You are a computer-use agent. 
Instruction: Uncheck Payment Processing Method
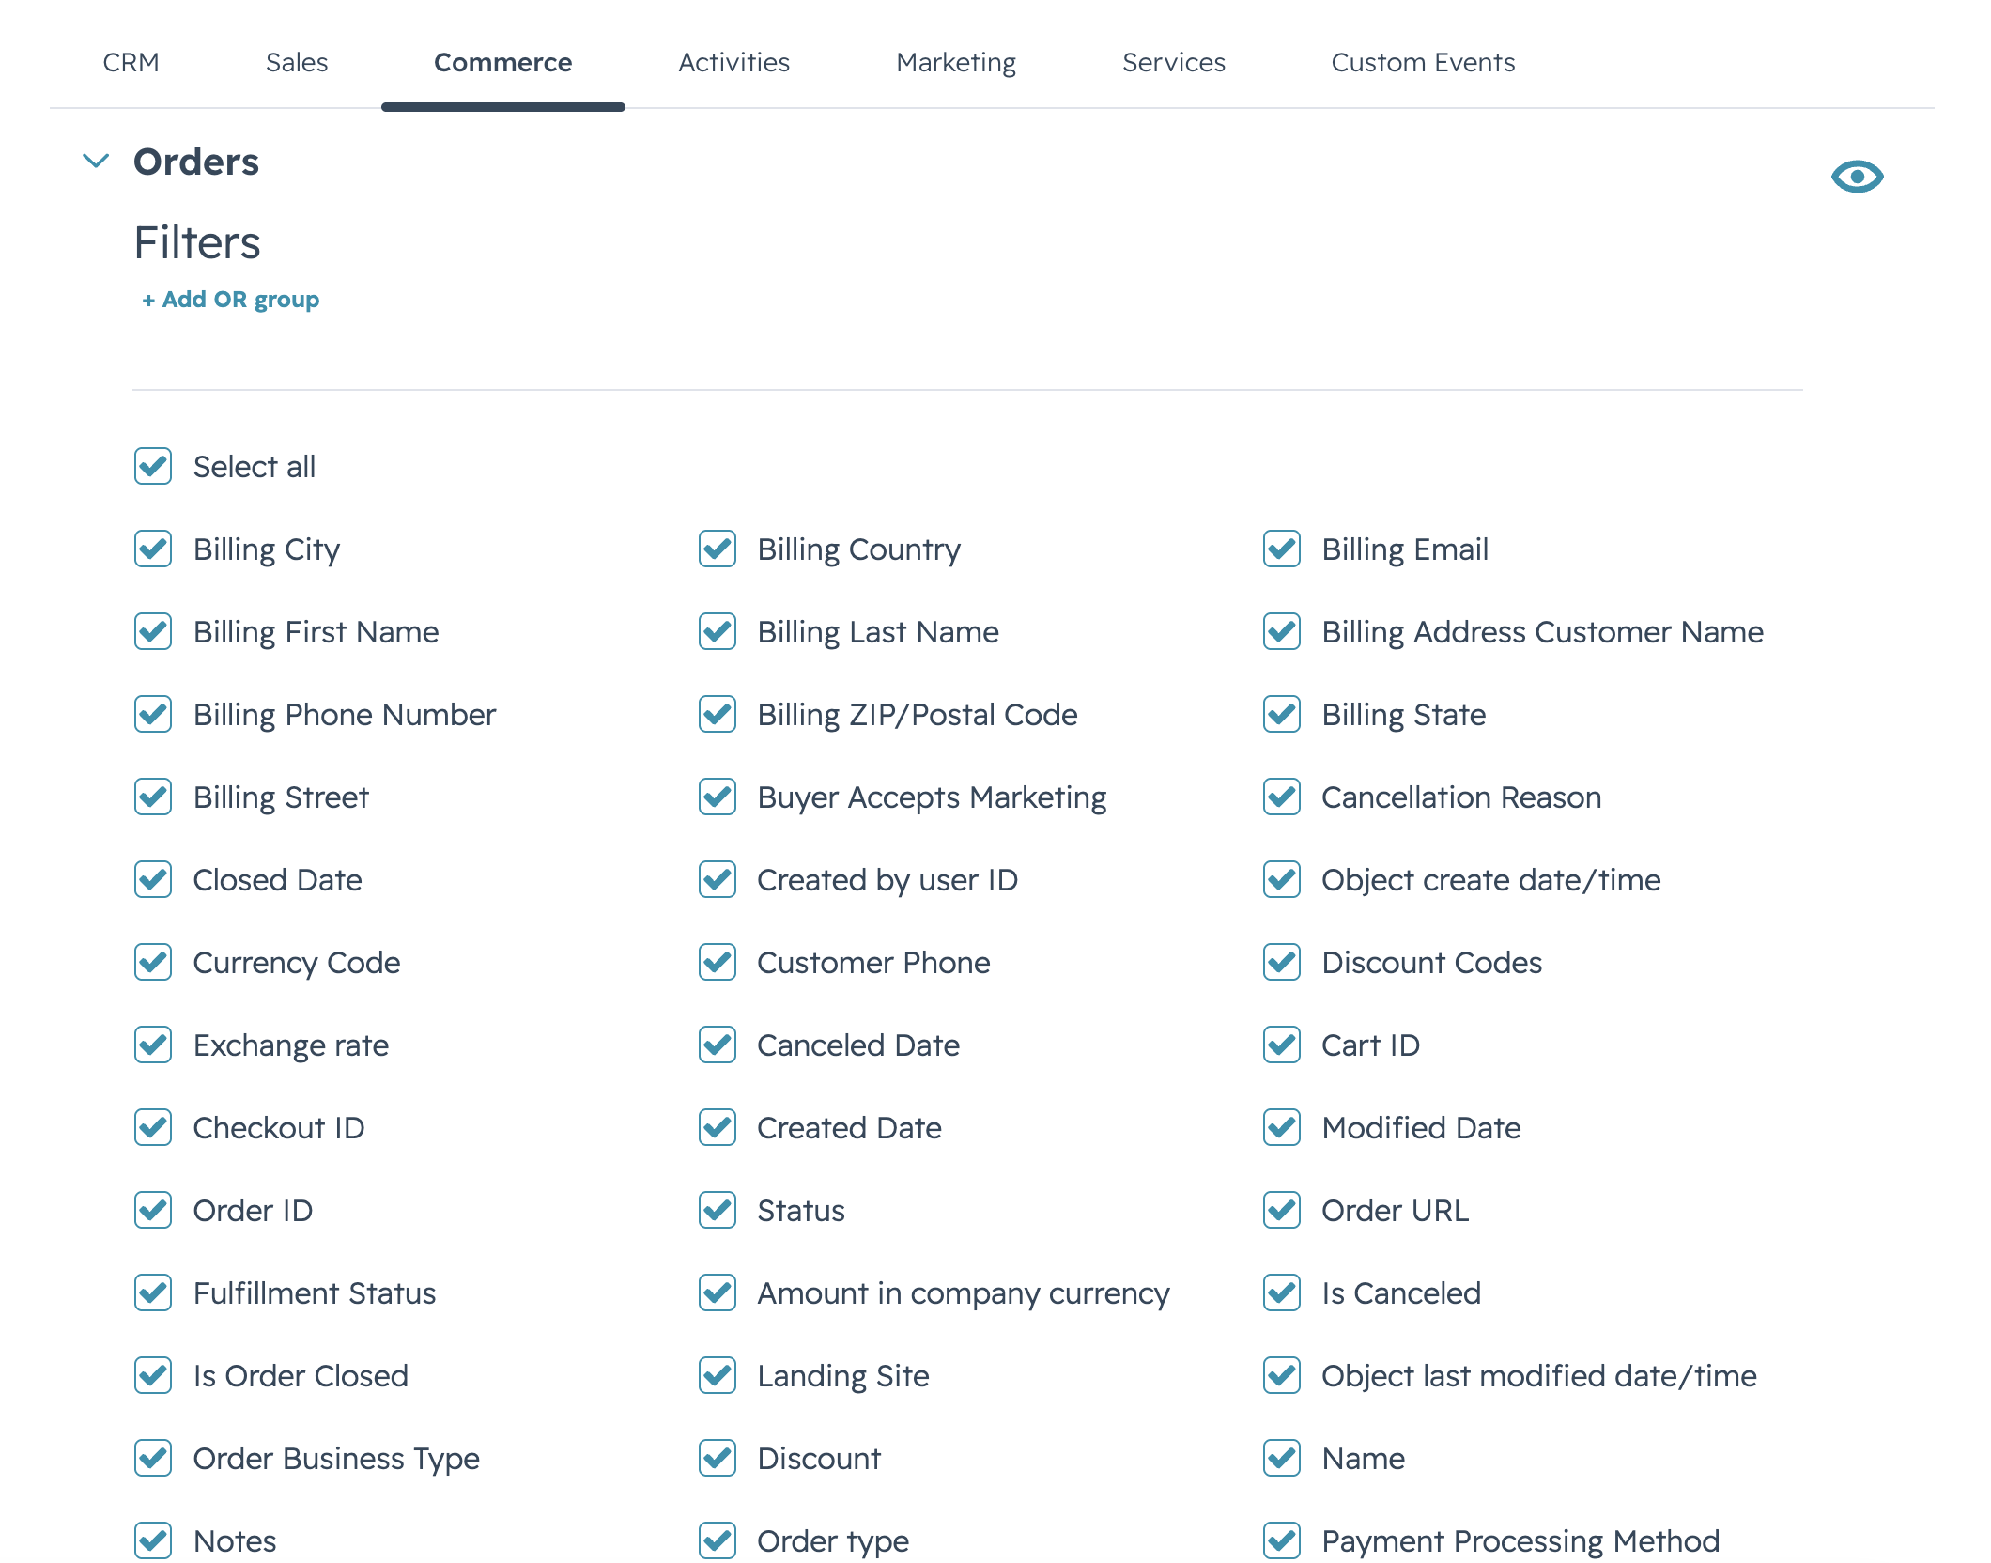pos(1282,1540)
